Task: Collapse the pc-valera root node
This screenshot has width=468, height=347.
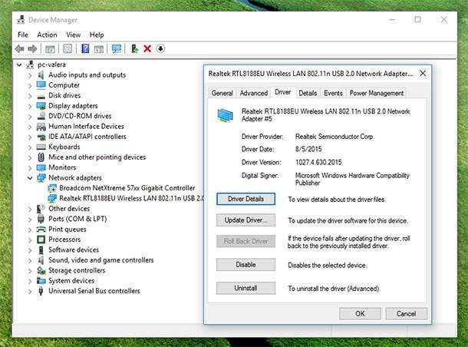Action: pos(19,64)
